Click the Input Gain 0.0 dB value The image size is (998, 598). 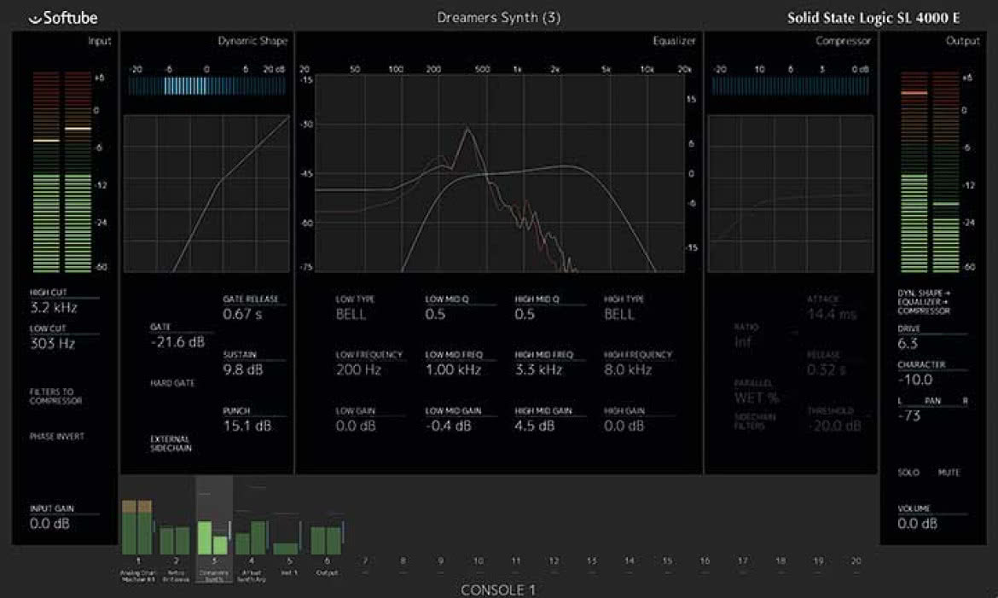[x=49, y=524]
